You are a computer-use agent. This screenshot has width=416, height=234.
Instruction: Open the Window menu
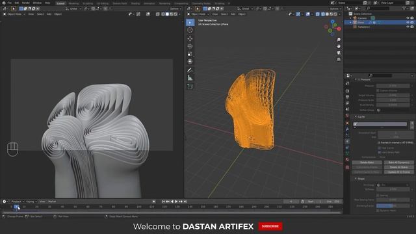(x=37, y=3)
